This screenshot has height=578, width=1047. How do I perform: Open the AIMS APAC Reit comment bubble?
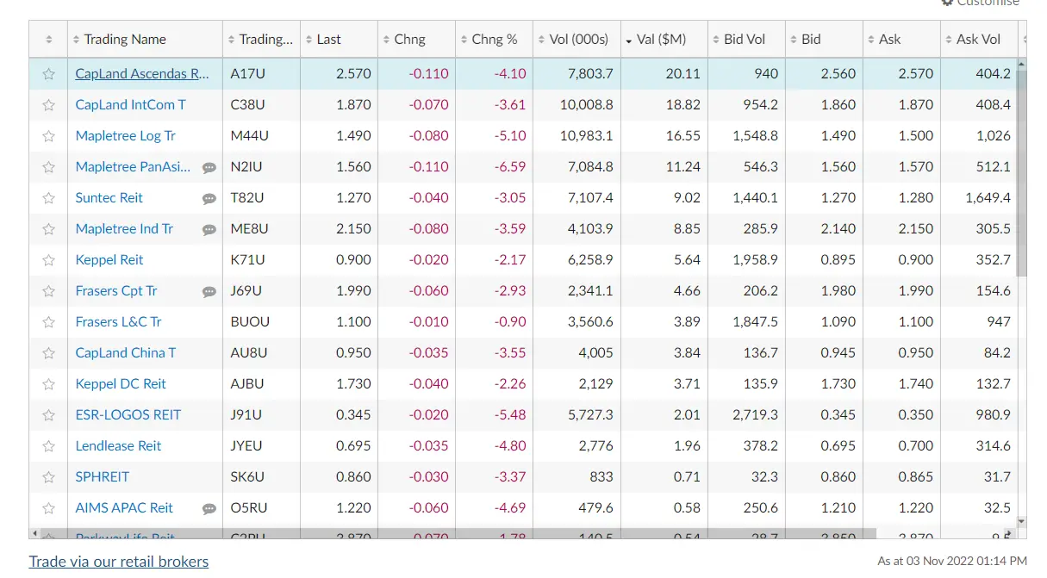pos(209,509)
